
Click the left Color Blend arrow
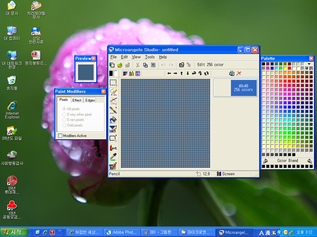coord(265,161)
